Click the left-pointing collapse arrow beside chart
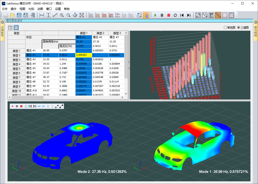 (x=129, y=68)
